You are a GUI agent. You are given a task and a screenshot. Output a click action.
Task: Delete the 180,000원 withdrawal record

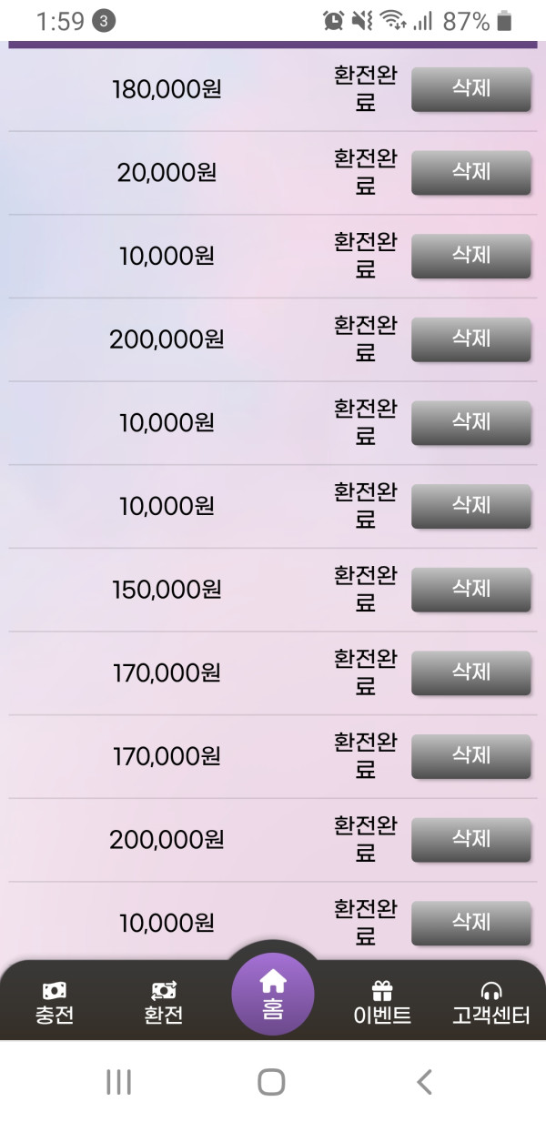click(x=470, y=89)
